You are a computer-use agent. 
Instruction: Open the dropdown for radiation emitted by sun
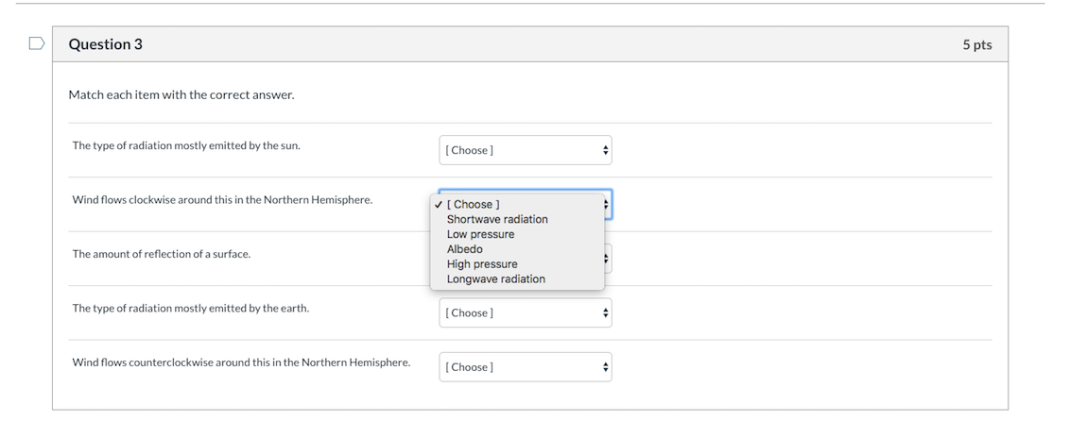click(526, 150)
